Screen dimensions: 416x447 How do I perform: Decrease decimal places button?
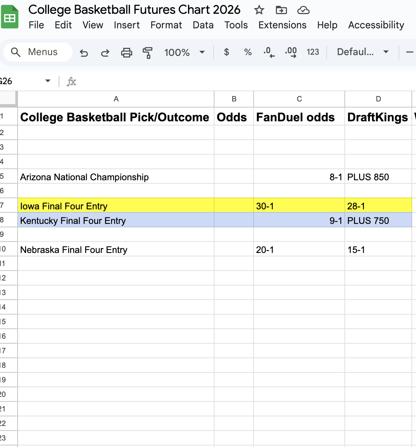(269, 52)
